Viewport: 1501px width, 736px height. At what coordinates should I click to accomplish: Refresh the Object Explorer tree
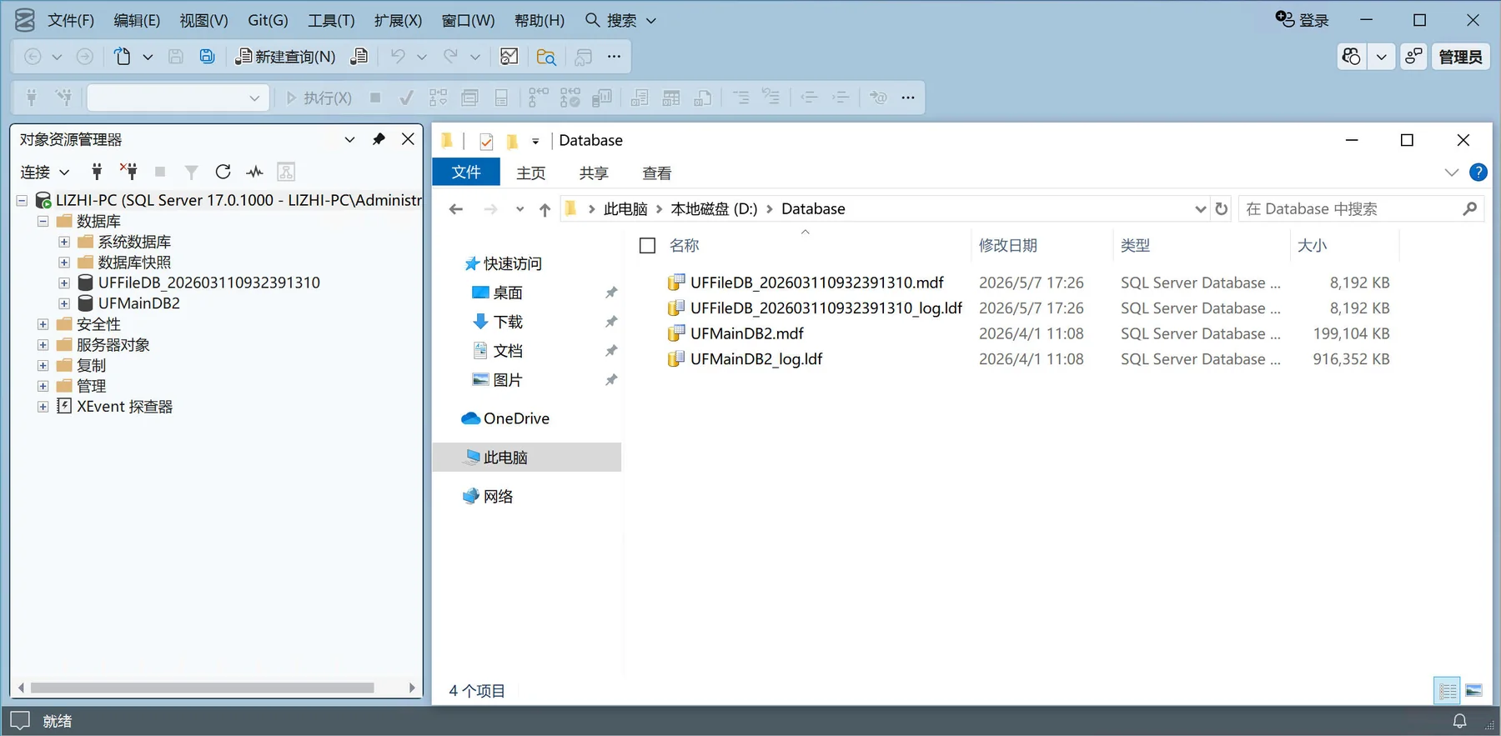pyautogui.click(x=223, y=172)
